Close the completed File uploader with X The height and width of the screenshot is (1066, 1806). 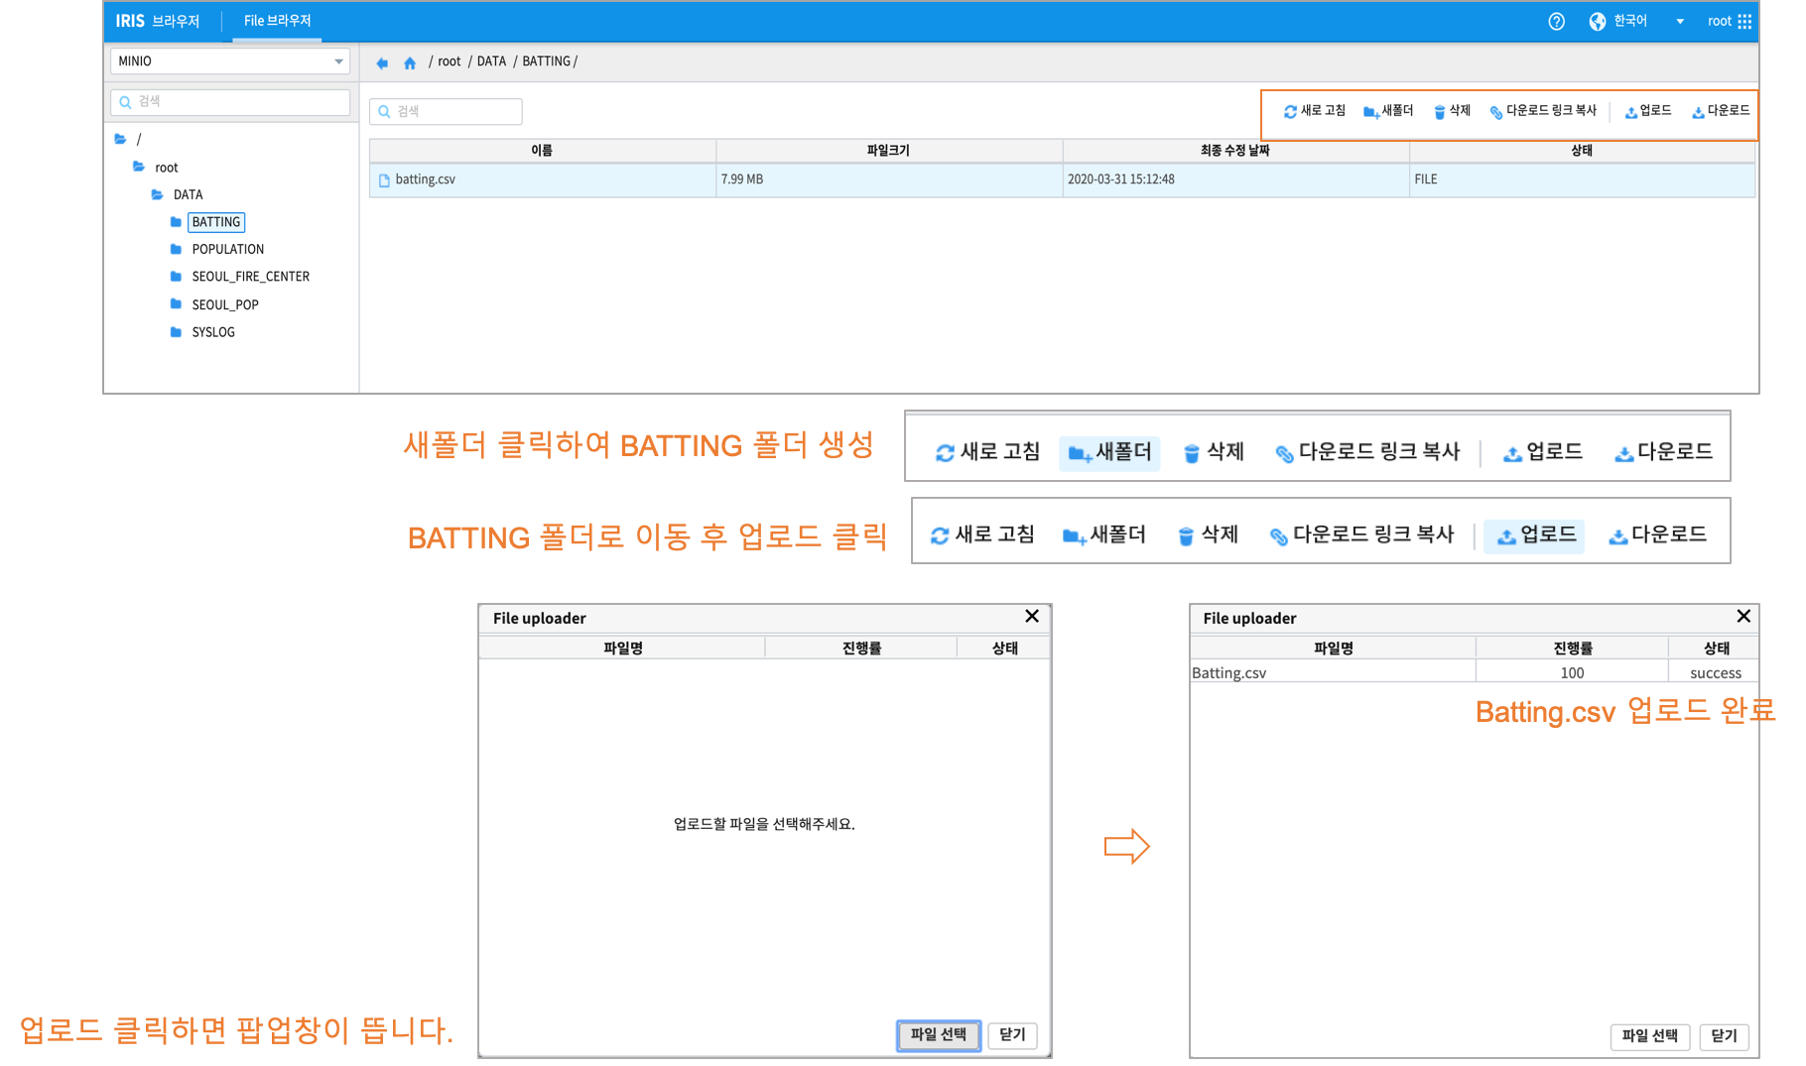1743,617
